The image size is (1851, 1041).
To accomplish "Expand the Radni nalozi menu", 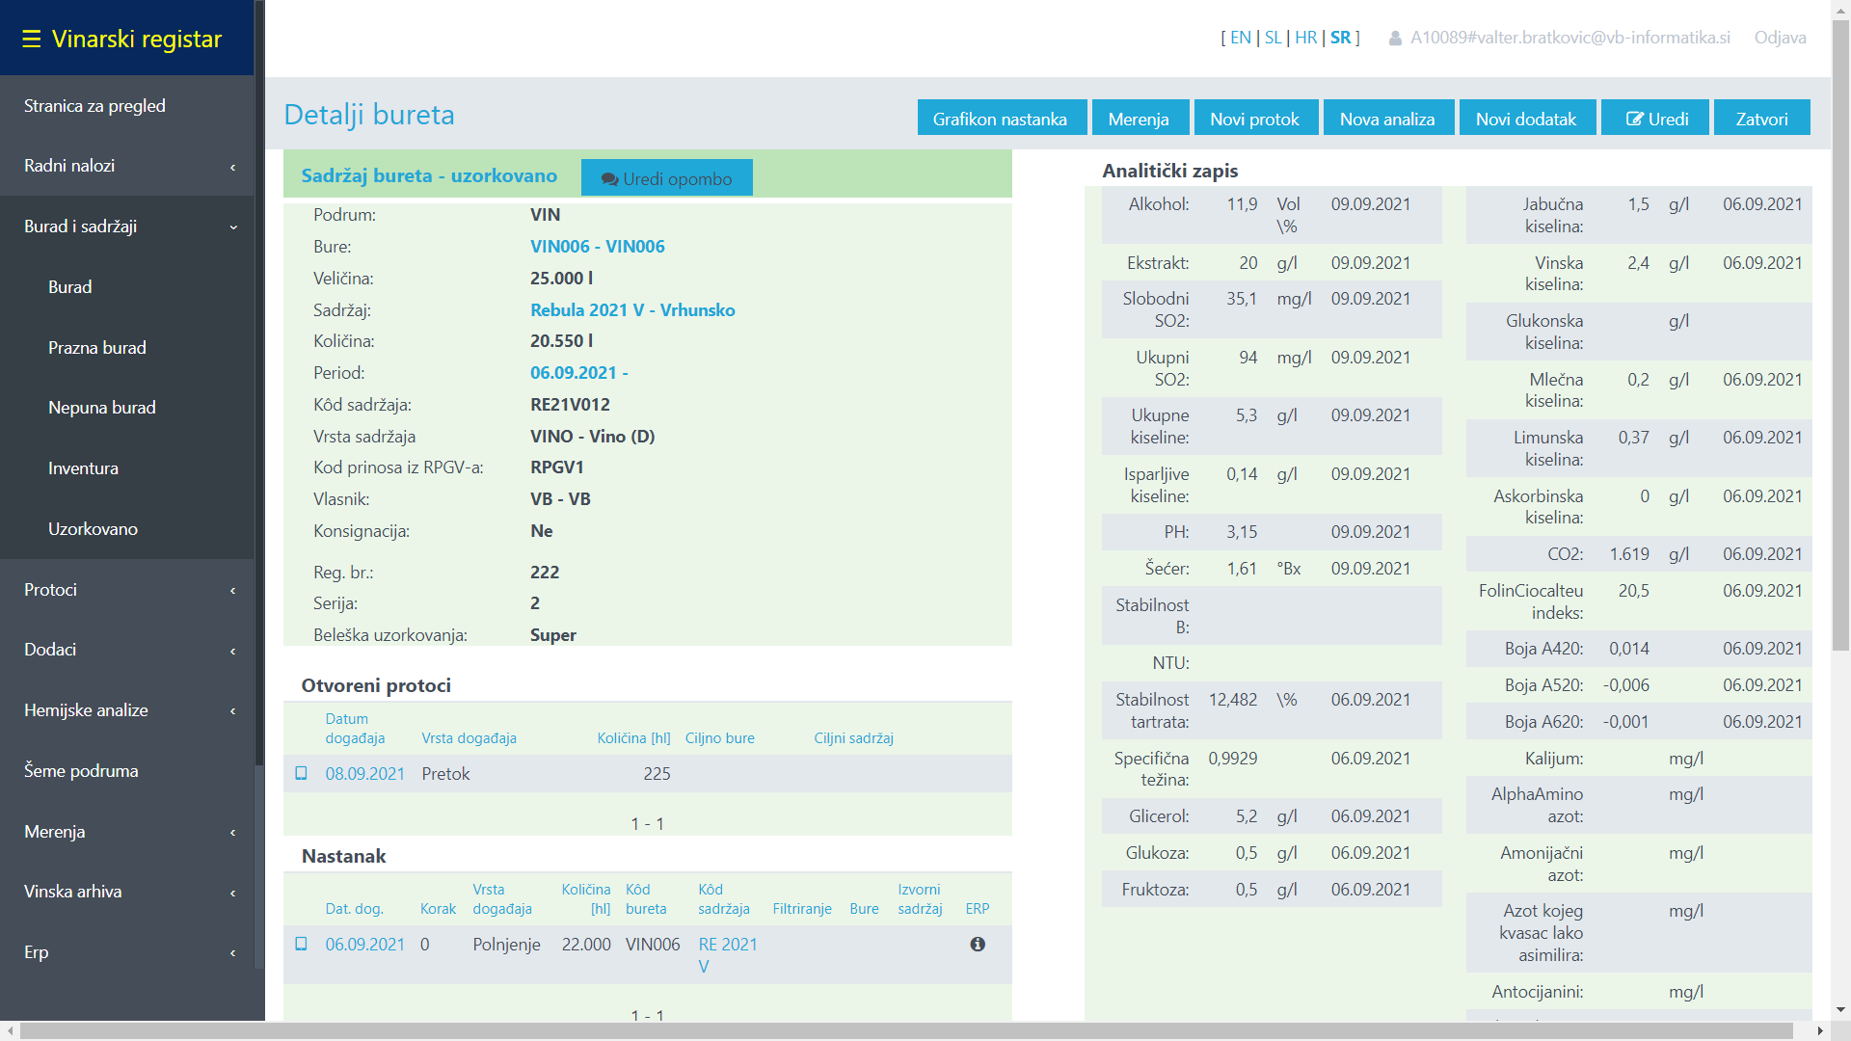I will (x=127, y=166).
